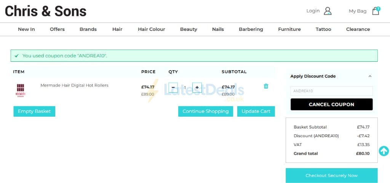Click the Cancel Coupon button
The width and height of the screenshot is (390, 183).
[x=332, y=104]
